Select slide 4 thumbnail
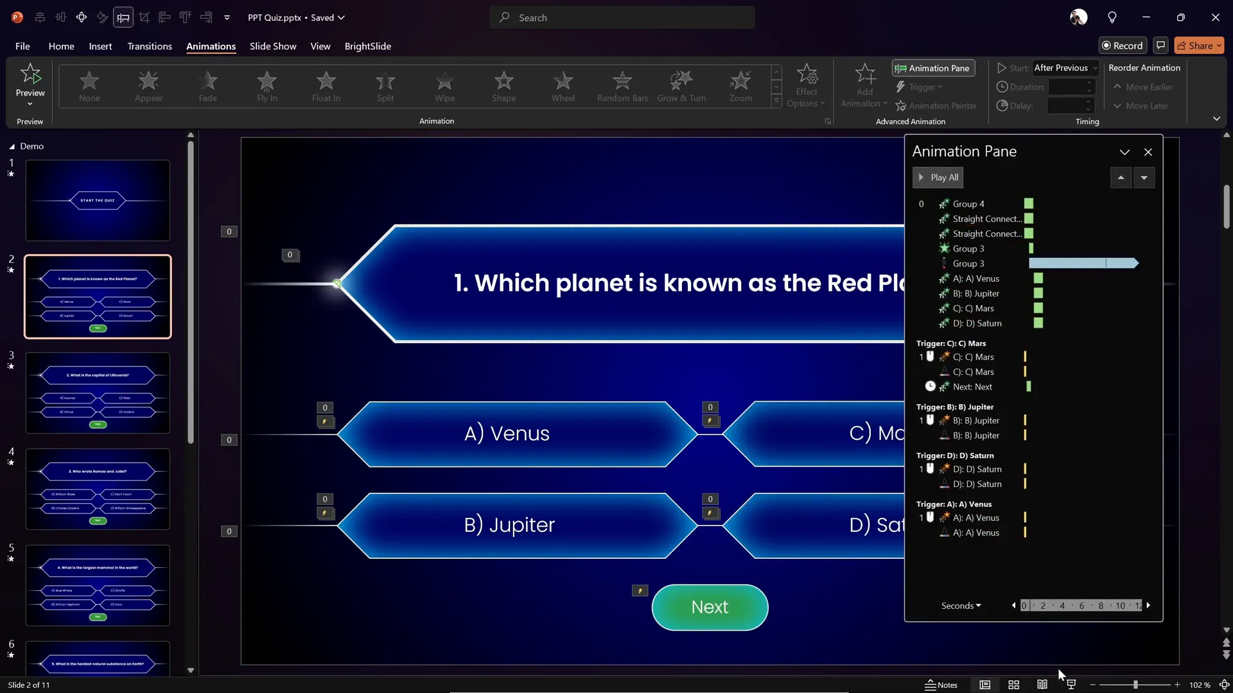Screen dimensions: 1233x693 (98, 489)
